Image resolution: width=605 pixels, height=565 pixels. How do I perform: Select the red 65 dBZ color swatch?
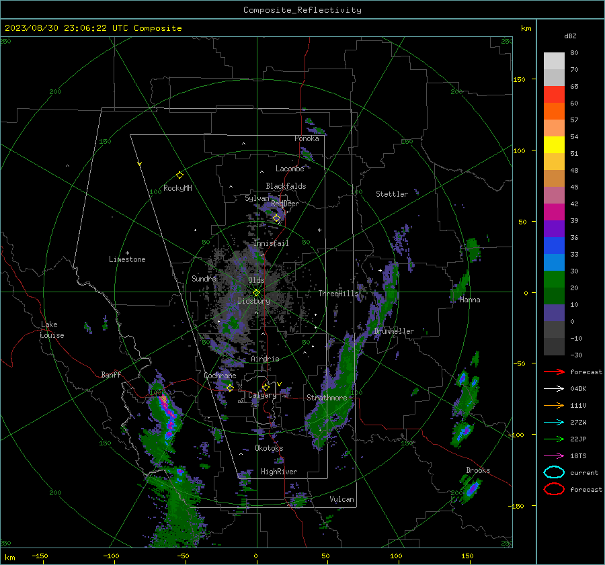point(554,94)
